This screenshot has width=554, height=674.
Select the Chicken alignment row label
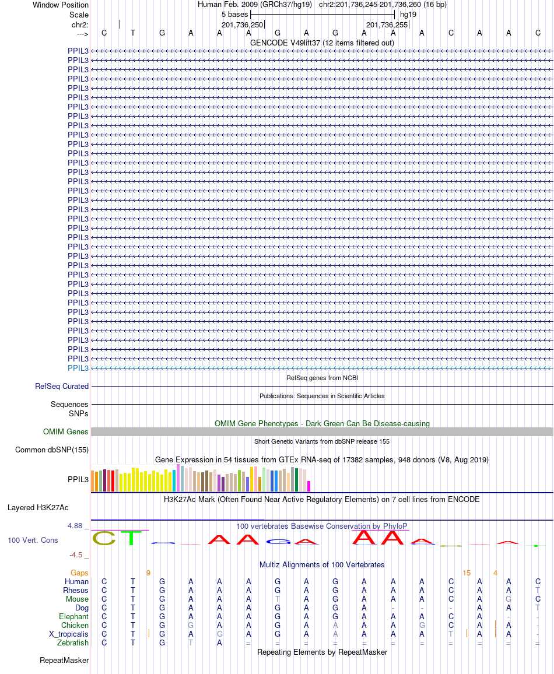75,626
